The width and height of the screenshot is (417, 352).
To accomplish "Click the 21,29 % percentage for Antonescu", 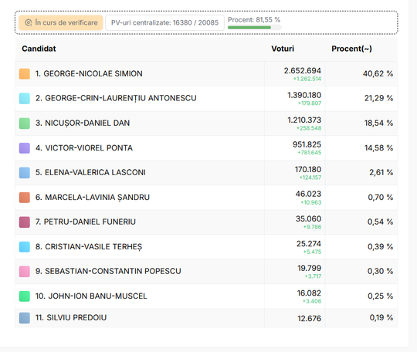I will click(x=378, y=98).
